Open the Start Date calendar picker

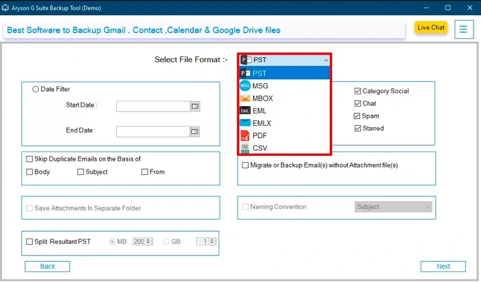(195, 106)
